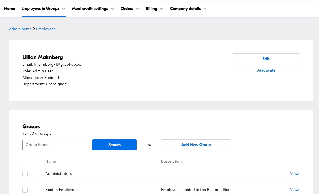
Task: Expand the Meal credit settings menu
Action: [x=90, y=9]
